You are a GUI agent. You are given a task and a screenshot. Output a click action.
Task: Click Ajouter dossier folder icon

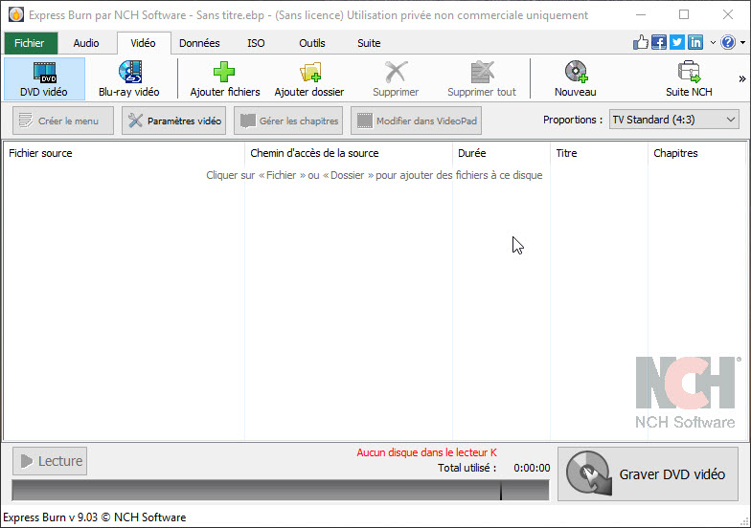point(310,73)
